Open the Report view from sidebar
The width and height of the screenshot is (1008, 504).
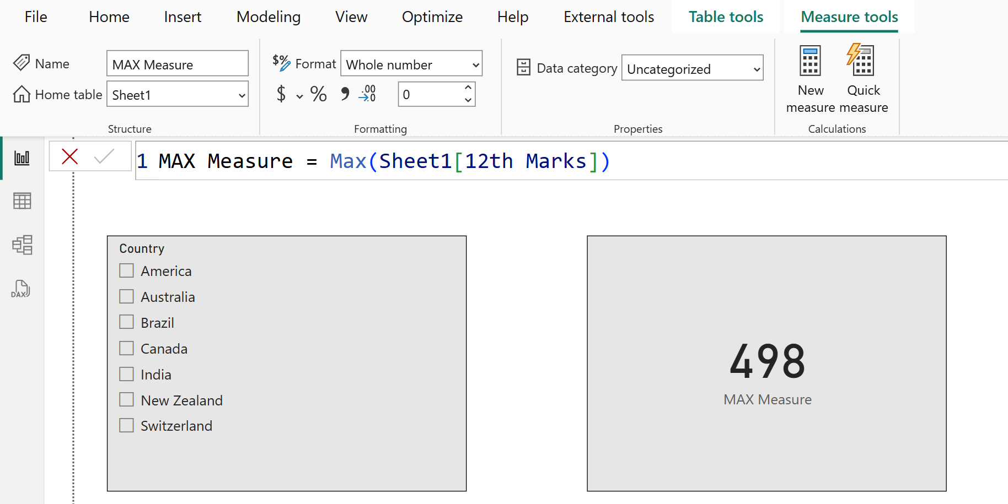click(x=22, y=159)
